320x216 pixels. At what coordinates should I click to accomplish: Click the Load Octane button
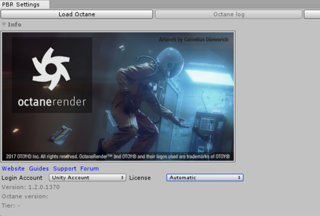(77, 14)
